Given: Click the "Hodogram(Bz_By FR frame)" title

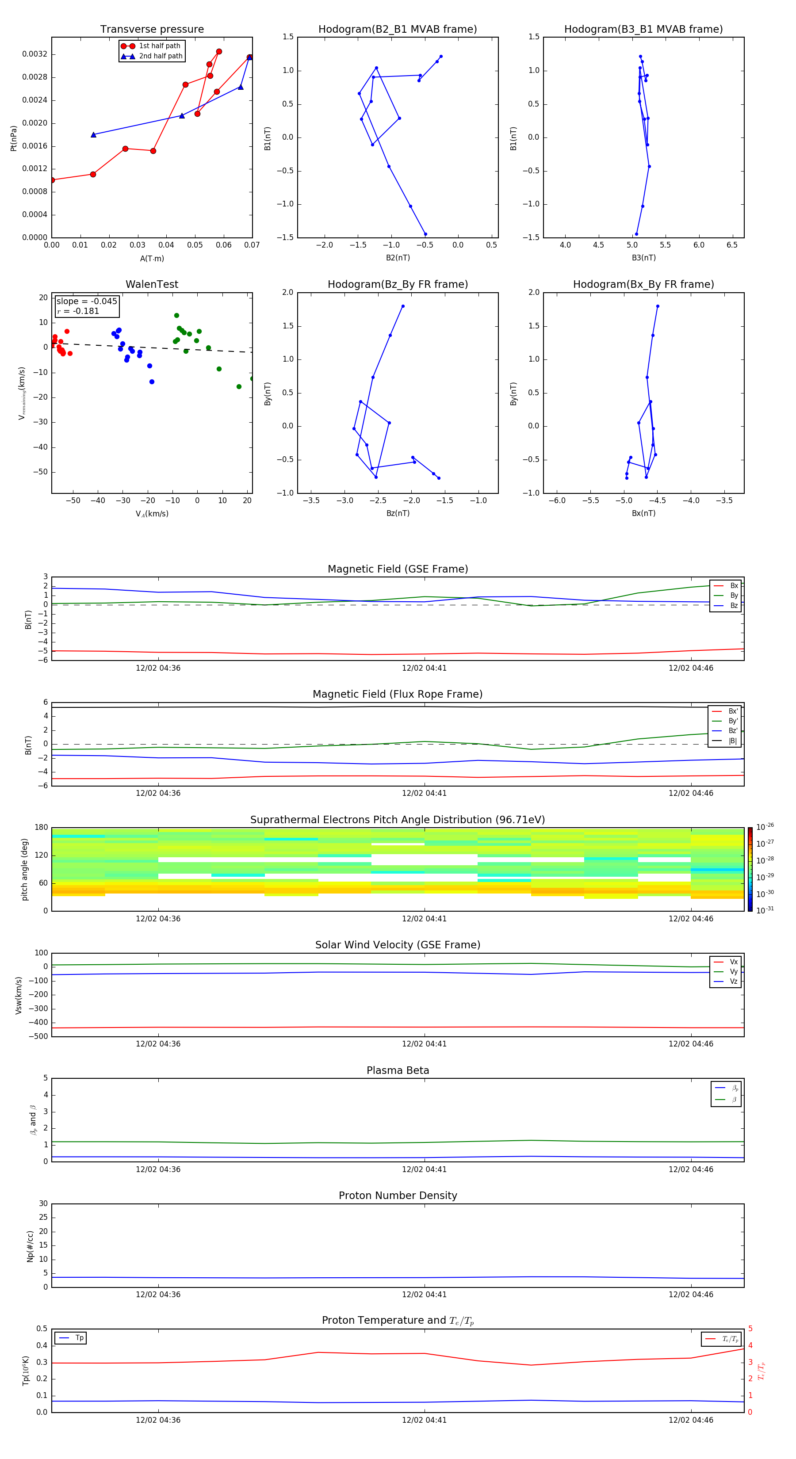Looking at the screenshot, I should click(x=398, y=284).
